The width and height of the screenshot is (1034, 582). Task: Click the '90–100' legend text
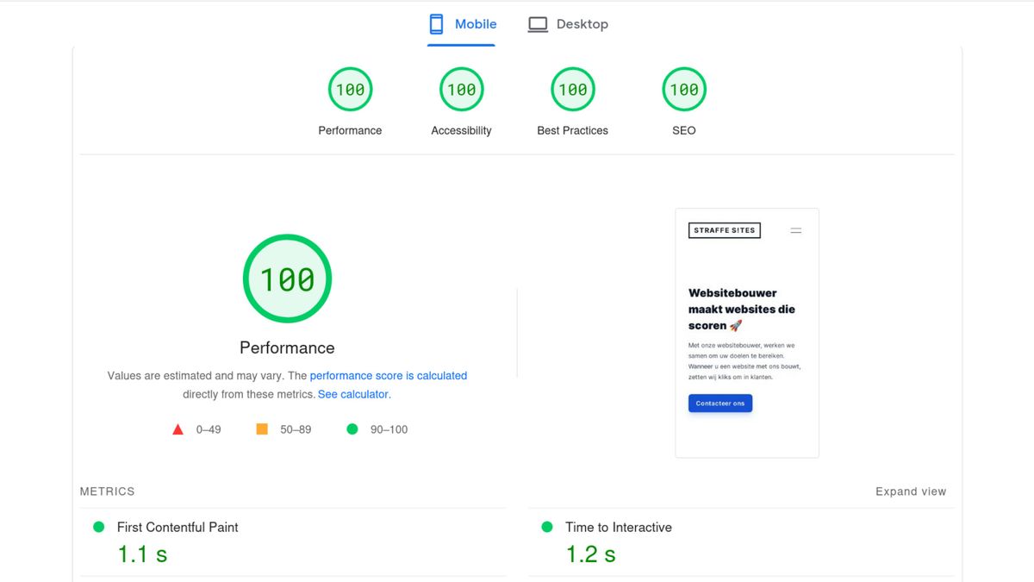click(x=389, y=429)
